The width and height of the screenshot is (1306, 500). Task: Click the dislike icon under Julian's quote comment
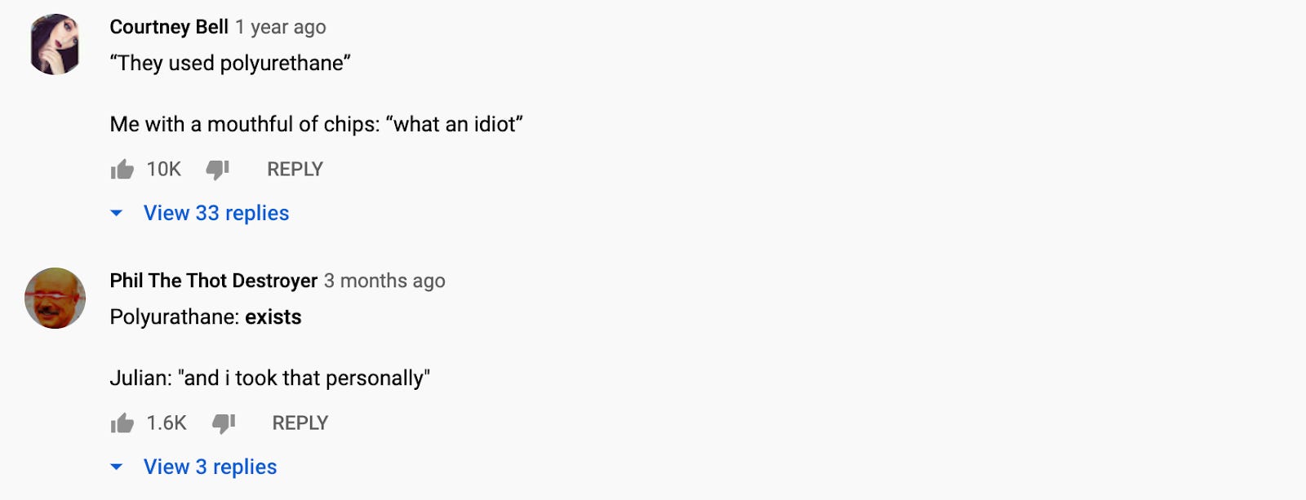click(222, 423)
